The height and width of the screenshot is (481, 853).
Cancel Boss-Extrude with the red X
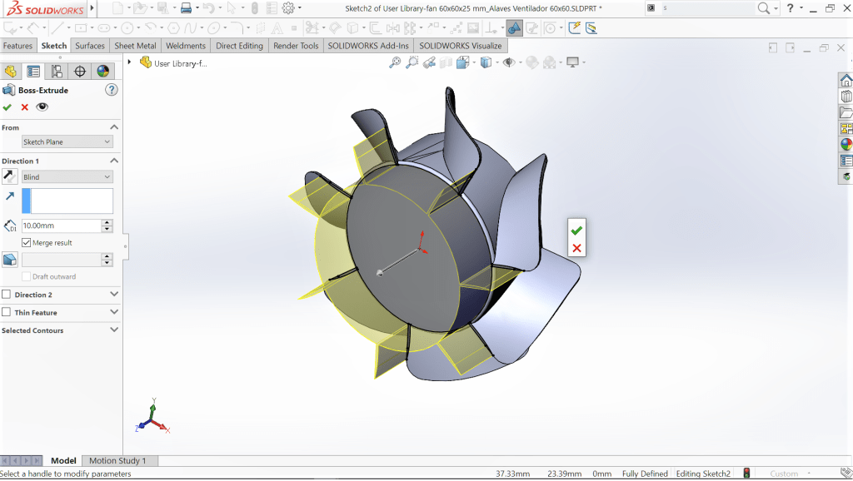[x=25, y=107]
